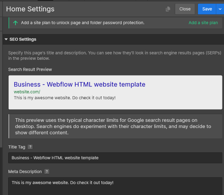Viewport: 224px width, 195px height.
Task: Close the Home Settings panel
Action: (185, 9)
